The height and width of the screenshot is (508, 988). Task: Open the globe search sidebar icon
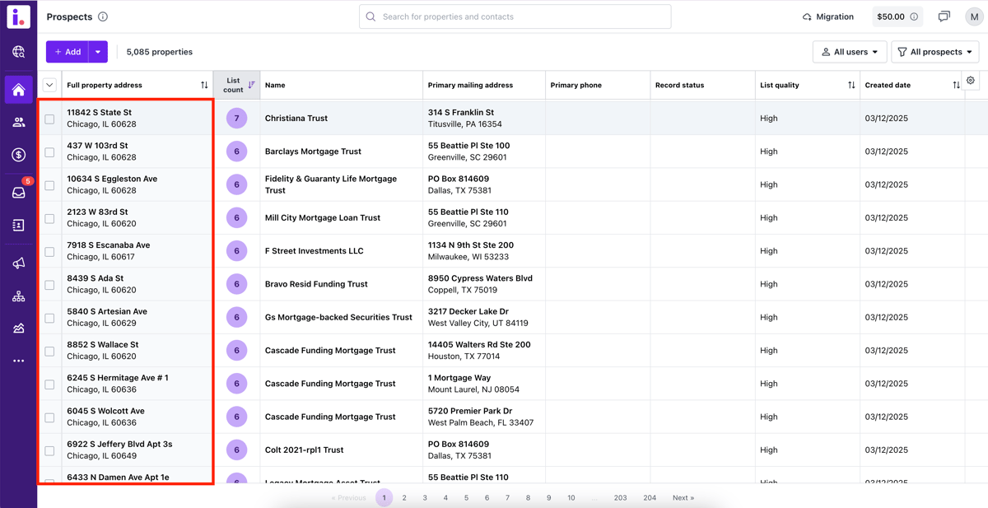pos(18,52)
